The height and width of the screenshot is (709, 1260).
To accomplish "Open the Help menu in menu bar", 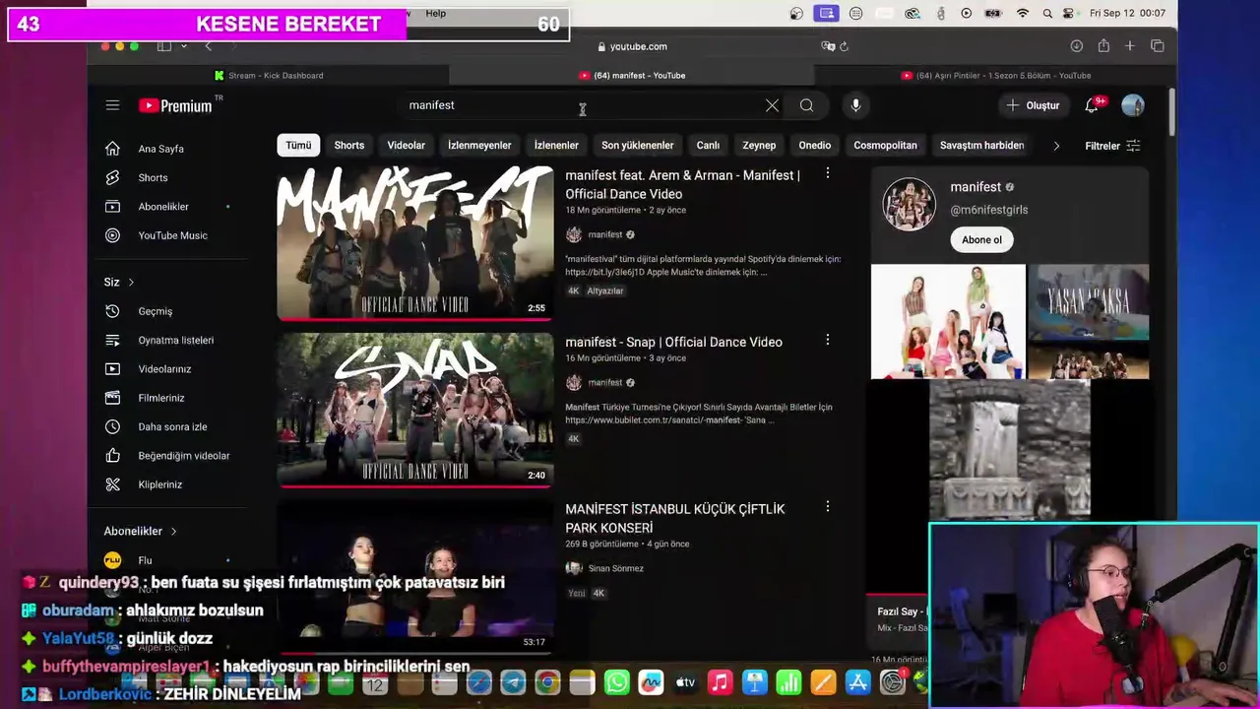I will [435, 13].
